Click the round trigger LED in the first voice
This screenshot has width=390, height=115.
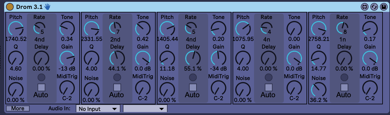pyautogui.click(x=41, y=77)
